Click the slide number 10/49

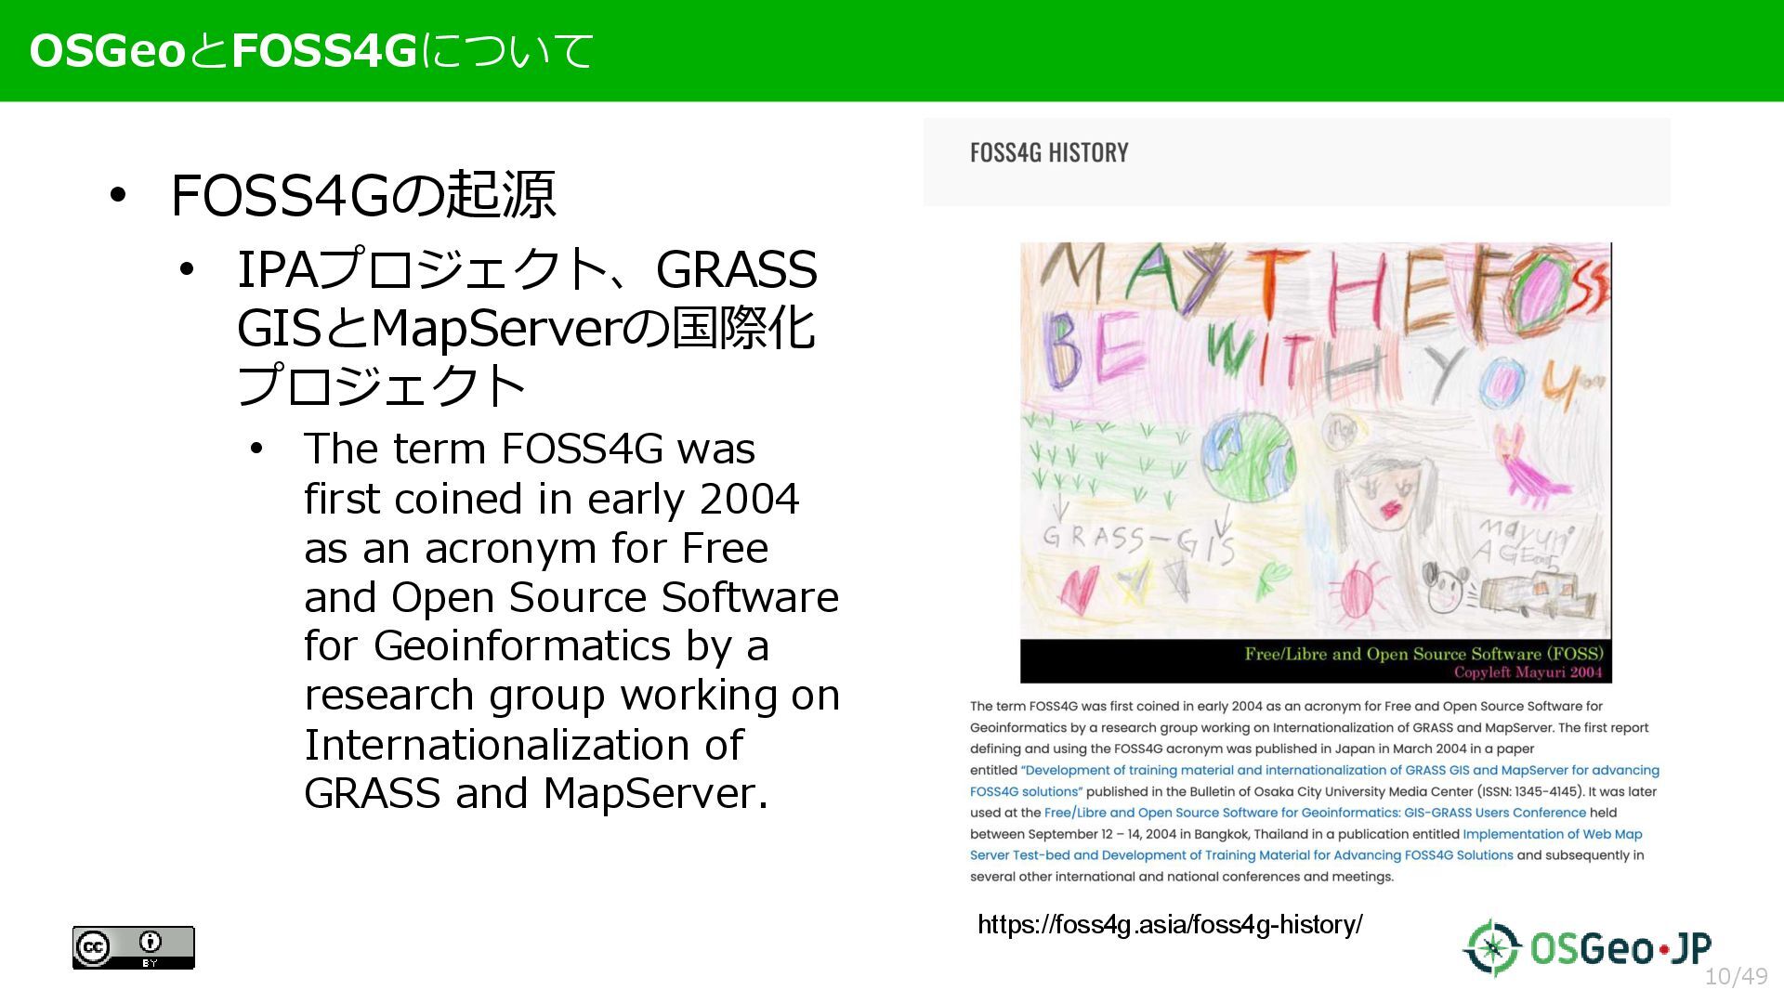tap(1736, 977)
